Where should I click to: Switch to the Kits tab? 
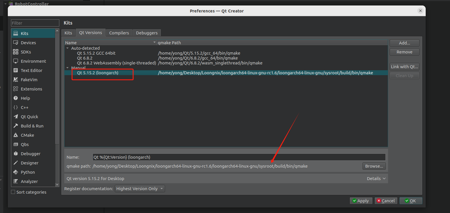click(x=68, y=33)
